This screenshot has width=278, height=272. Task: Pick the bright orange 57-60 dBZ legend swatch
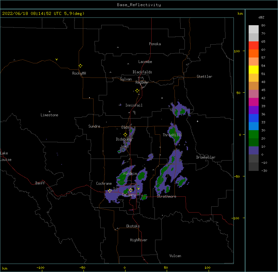coord(253,53)
